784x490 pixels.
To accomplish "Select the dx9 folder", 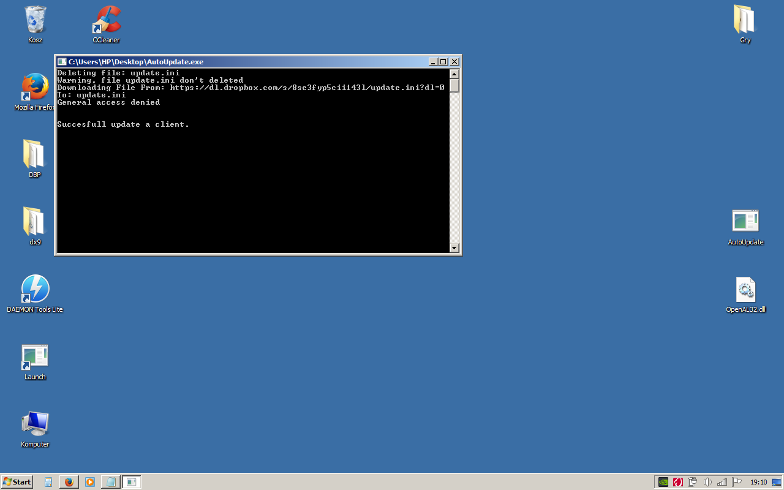I will [x=35, y=222].
